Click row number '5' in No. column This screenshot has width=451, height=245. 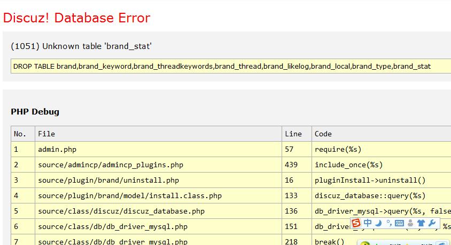click(x=23, y=211)
